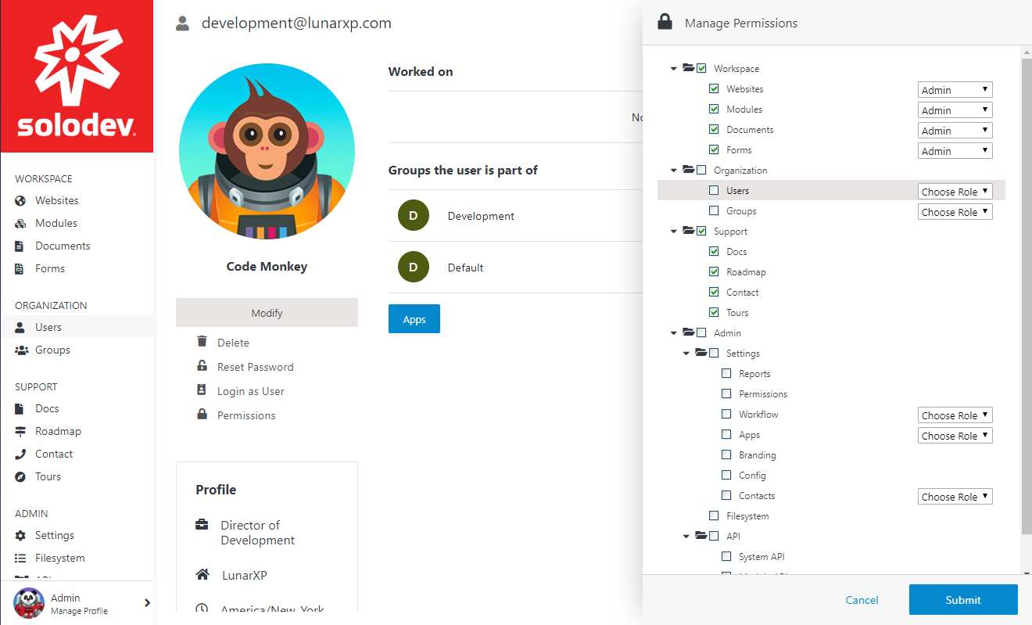Uncheck the Modules permission checkbox
This screenshot has height=625, width=1032.
click(x=714, y=110)
